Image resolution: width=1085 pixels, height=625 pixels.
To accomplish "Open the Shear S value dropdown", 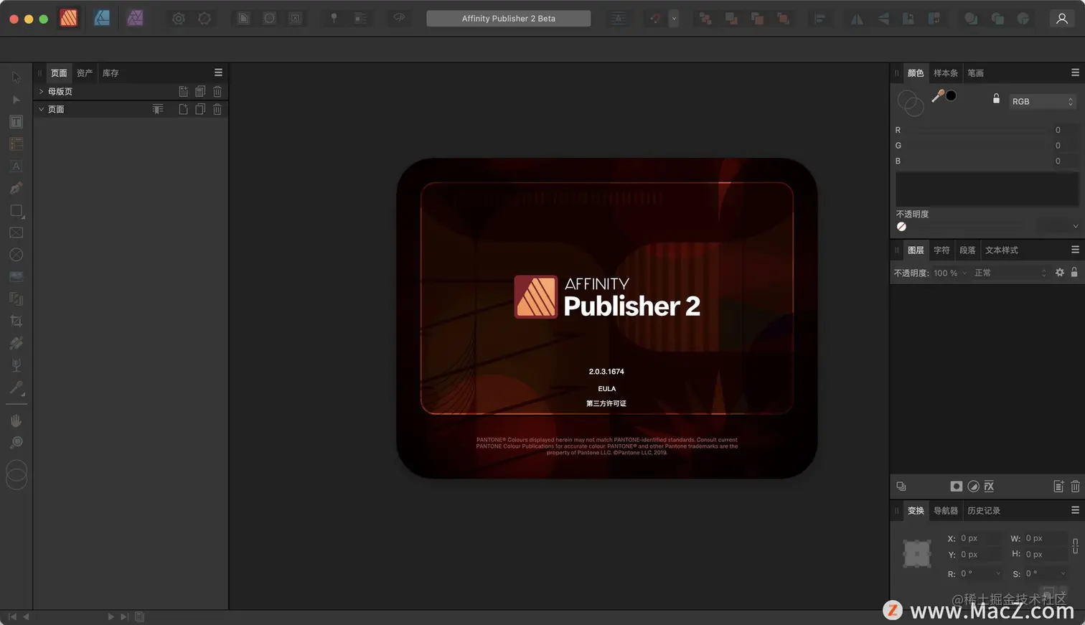I will tap(1063, 573).
